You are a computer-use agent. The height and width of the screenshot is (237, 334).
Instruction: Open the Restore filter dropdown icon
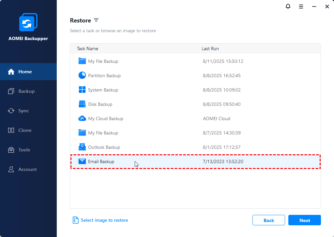[x=96, y=20]
